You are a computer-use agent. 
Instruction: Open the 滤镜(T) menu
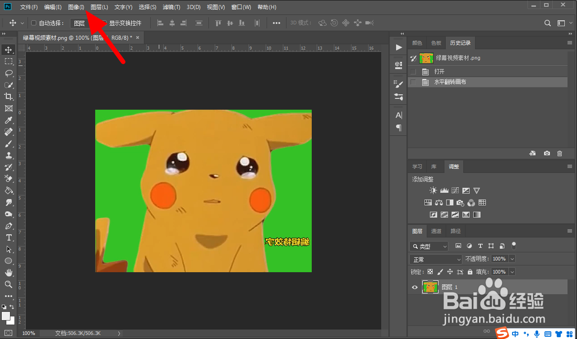point(171,7)
